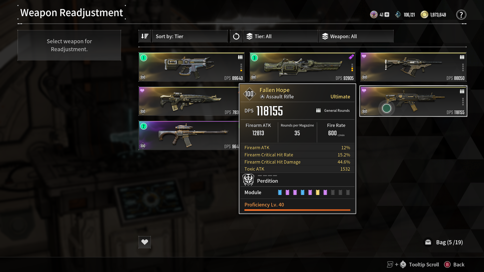Open the Weapon: All filter dropdown

pyautogui.click(x=356, y=36)
